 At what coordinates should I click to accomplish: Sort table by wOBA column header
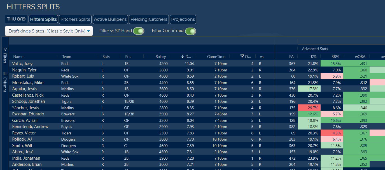click(360, 57)
